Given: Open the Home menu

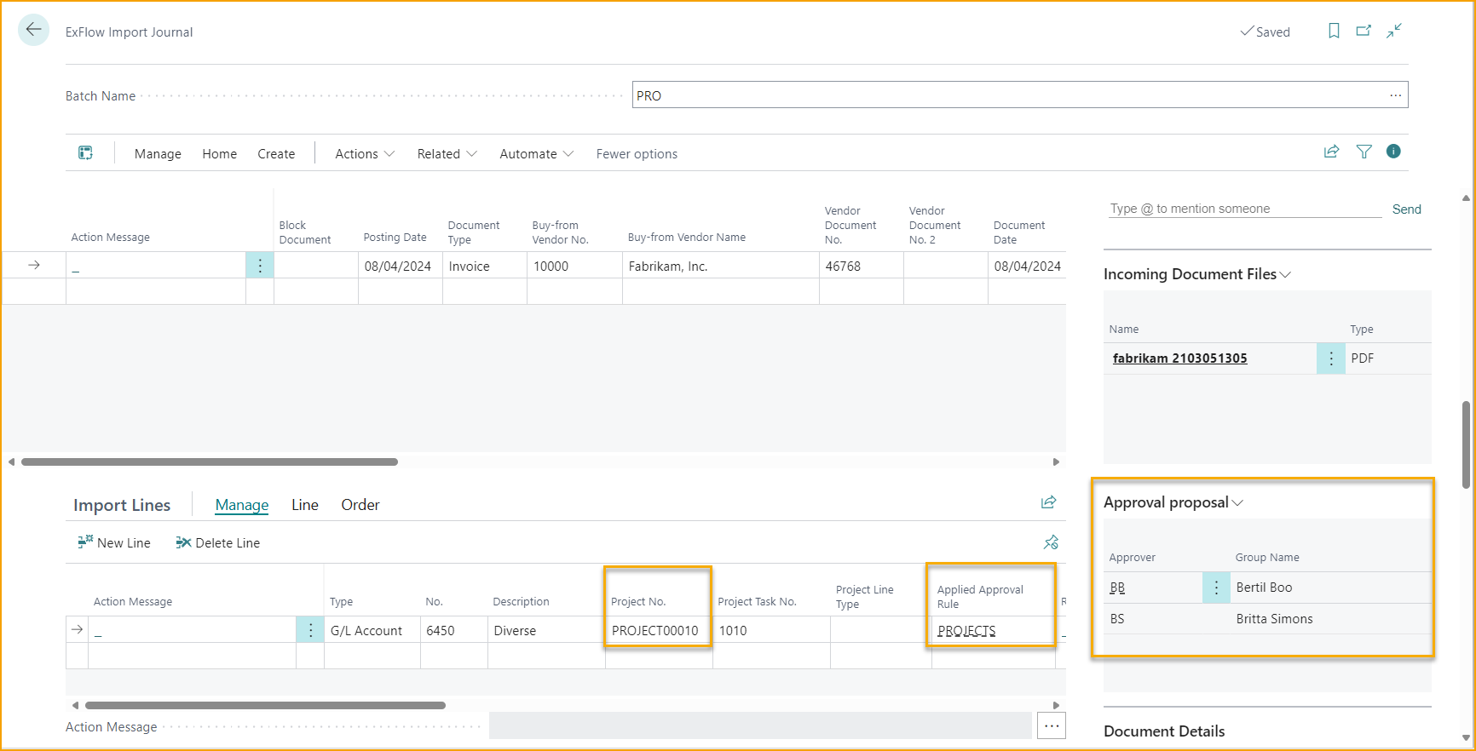Looking at the screenshot, I should [x=219, y=154].
